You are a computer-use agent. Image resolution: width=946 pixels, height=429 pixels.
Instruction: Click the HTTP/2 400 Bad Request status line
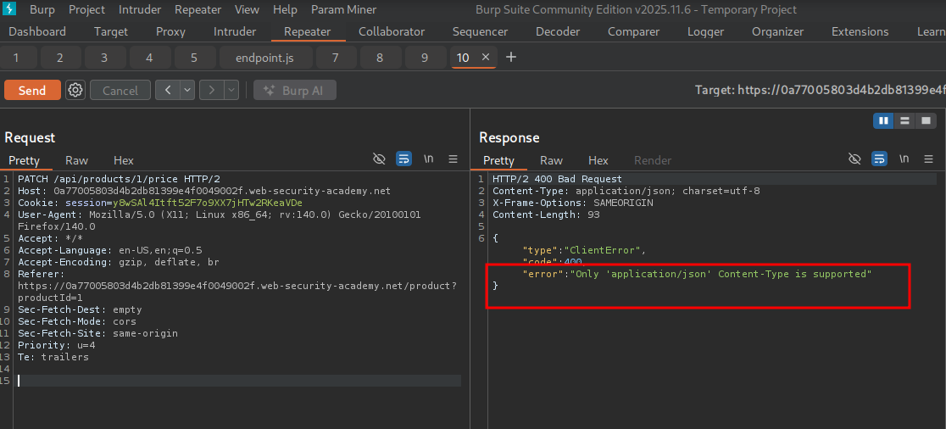coord(557,179)
